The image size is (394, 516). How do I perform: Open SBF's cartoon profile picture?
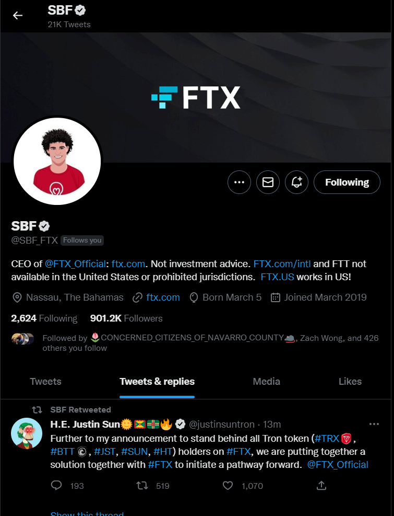coord(57,161)
